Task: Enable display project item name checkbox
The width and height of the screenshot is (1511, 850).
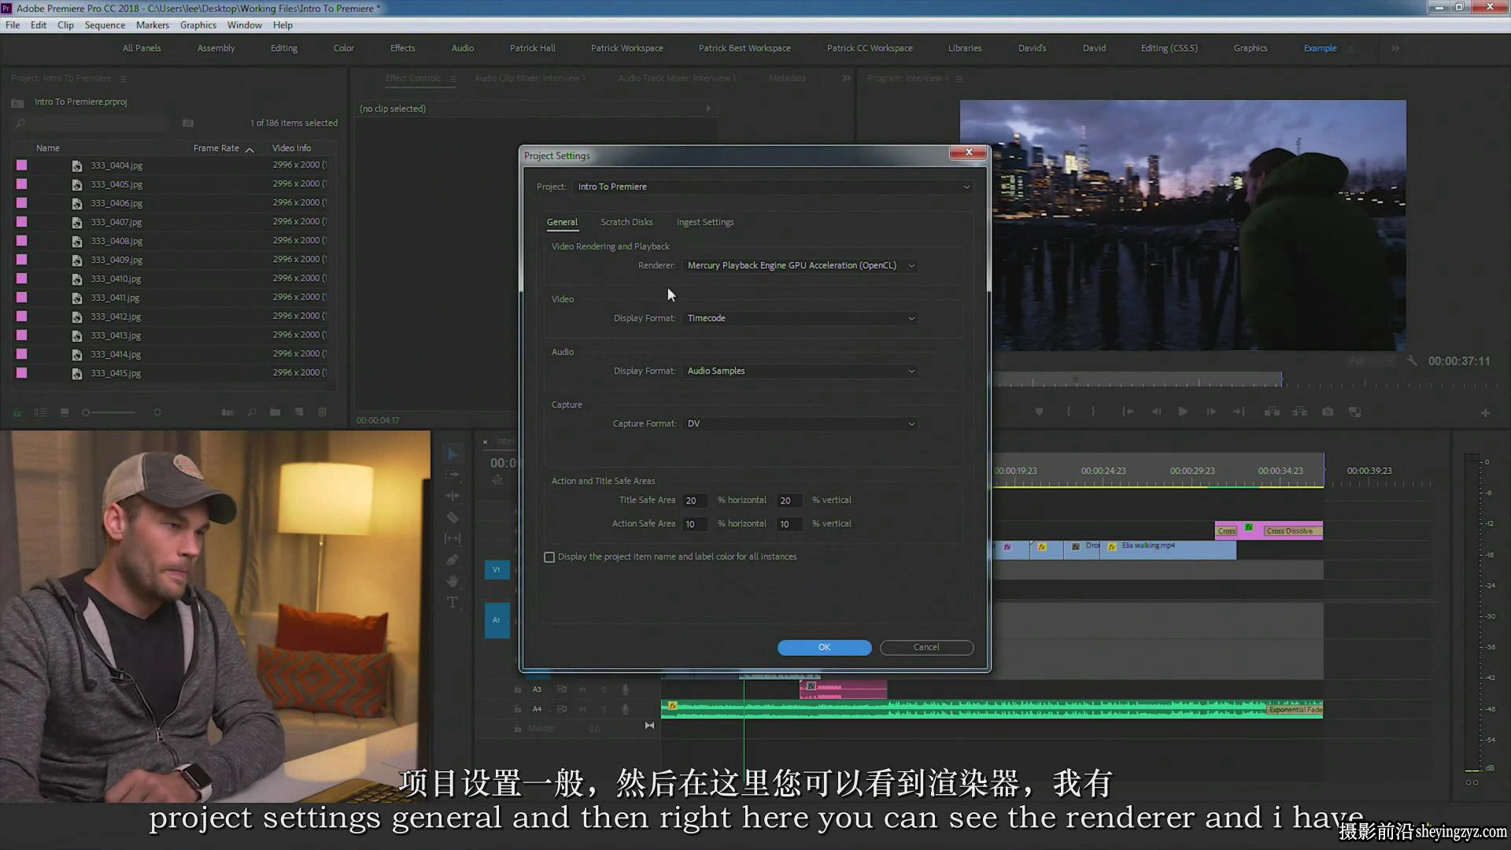Action: pyautogui.click(x=549, y=557)
